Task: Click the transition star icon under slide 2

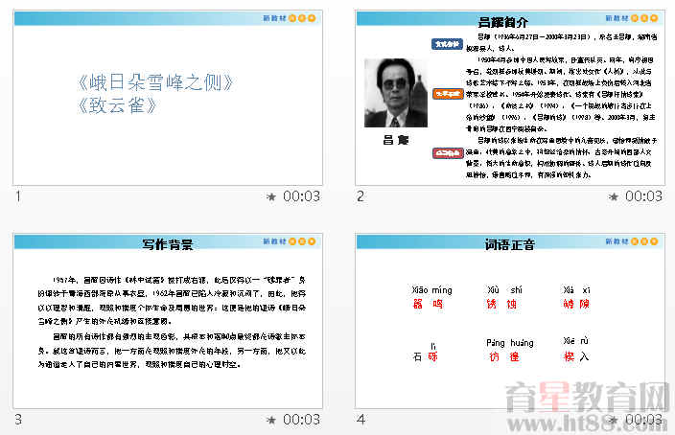Action: (x=614, y=196)
